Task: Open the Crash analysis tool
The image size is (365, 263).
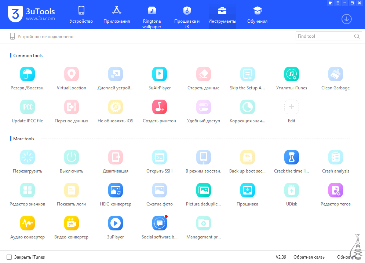Action: coord(335,157)
